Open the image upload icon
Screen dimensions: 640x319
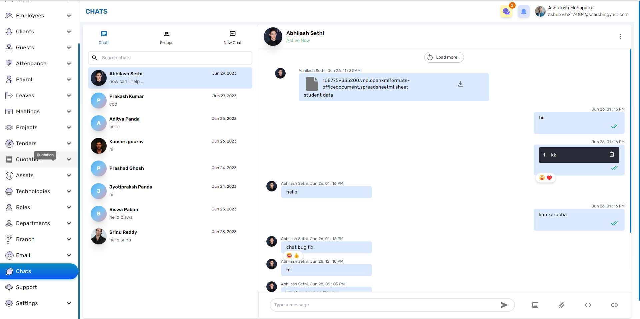(535, 305)
